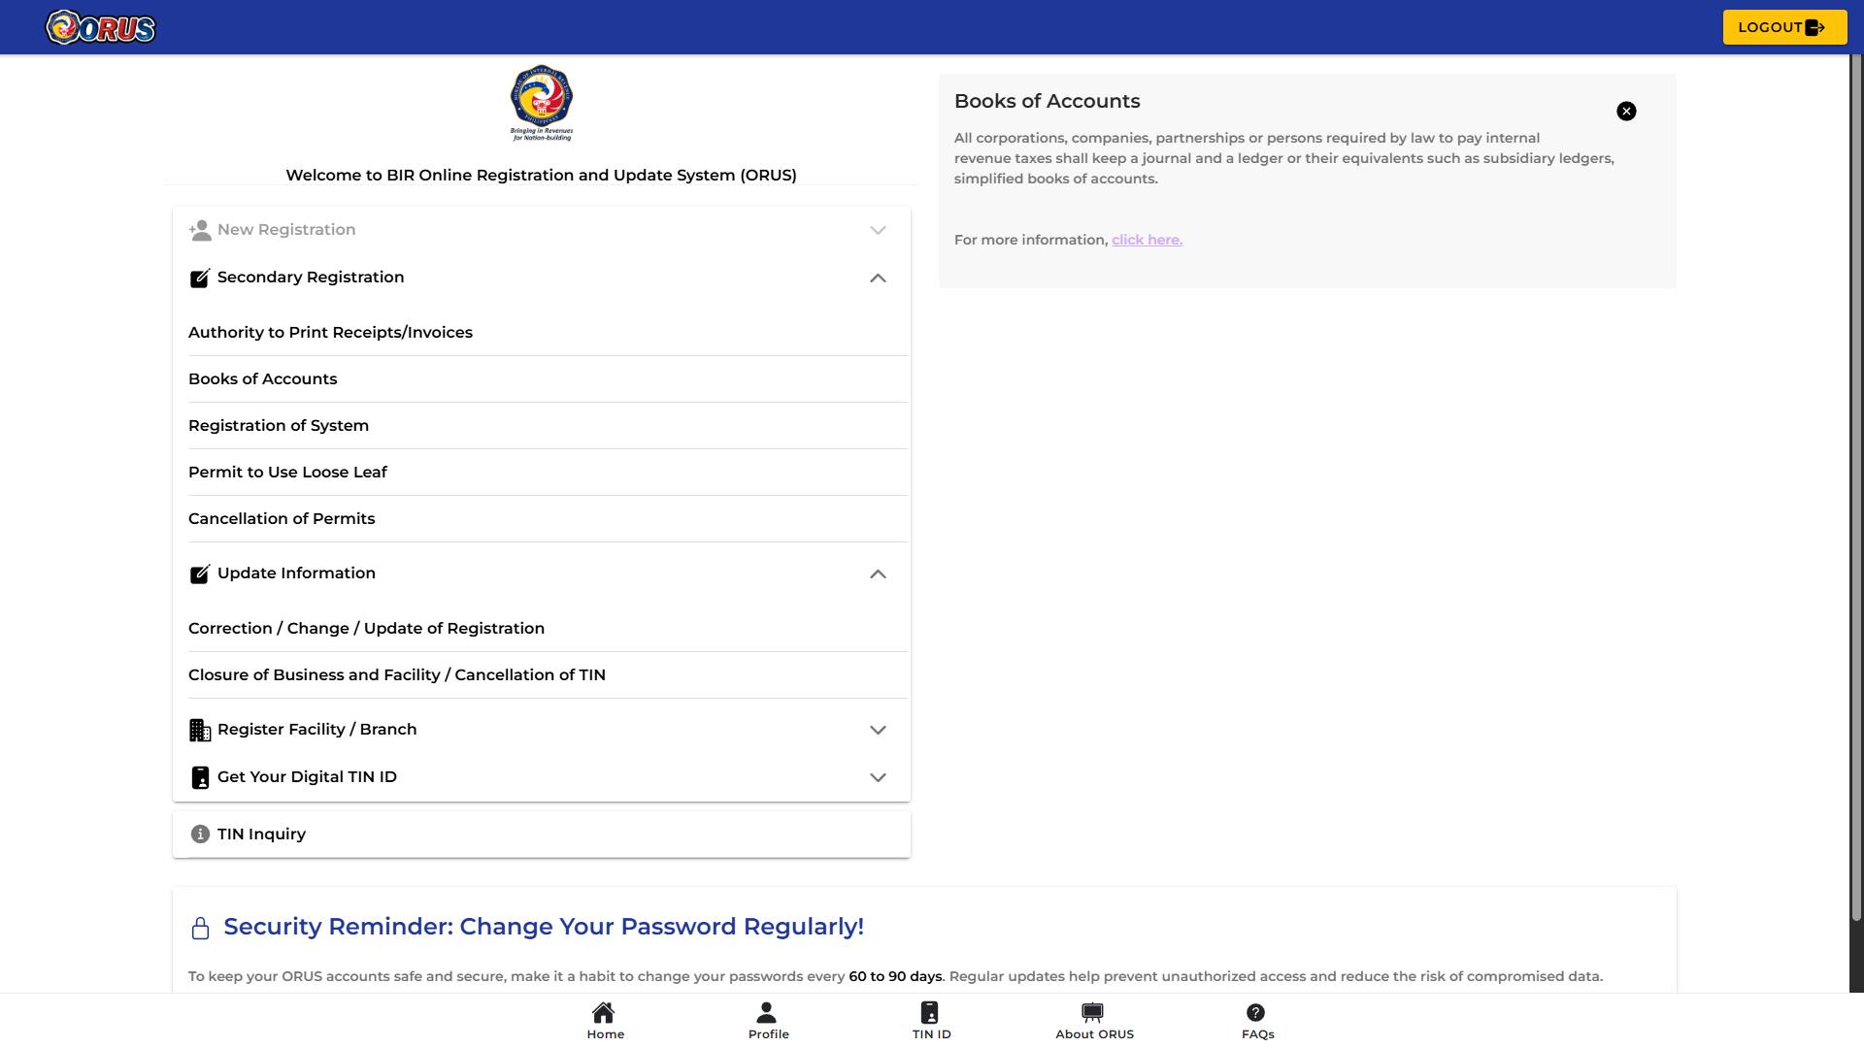Screen dimensions: 1864x1048
Task: Open Home from bottom navigation
Action: (x=605, y=1021)
